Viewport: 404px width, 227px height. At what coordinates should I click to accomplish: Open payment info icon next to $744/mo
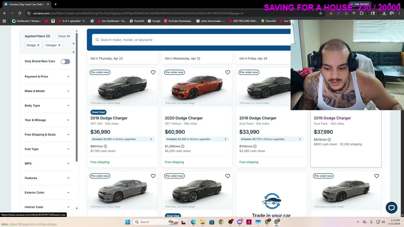(x=255, y=146)
